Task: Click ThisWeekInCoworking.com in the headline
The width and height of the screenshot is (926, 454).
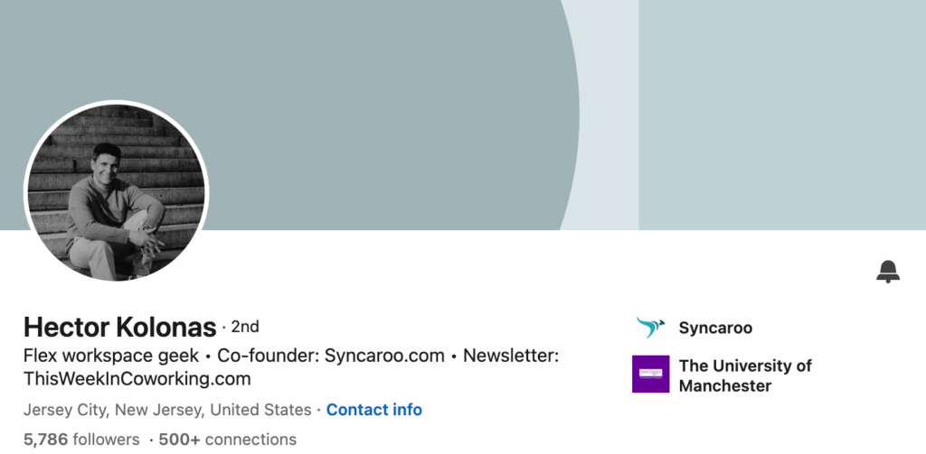Action: click(x=137, y=378)
